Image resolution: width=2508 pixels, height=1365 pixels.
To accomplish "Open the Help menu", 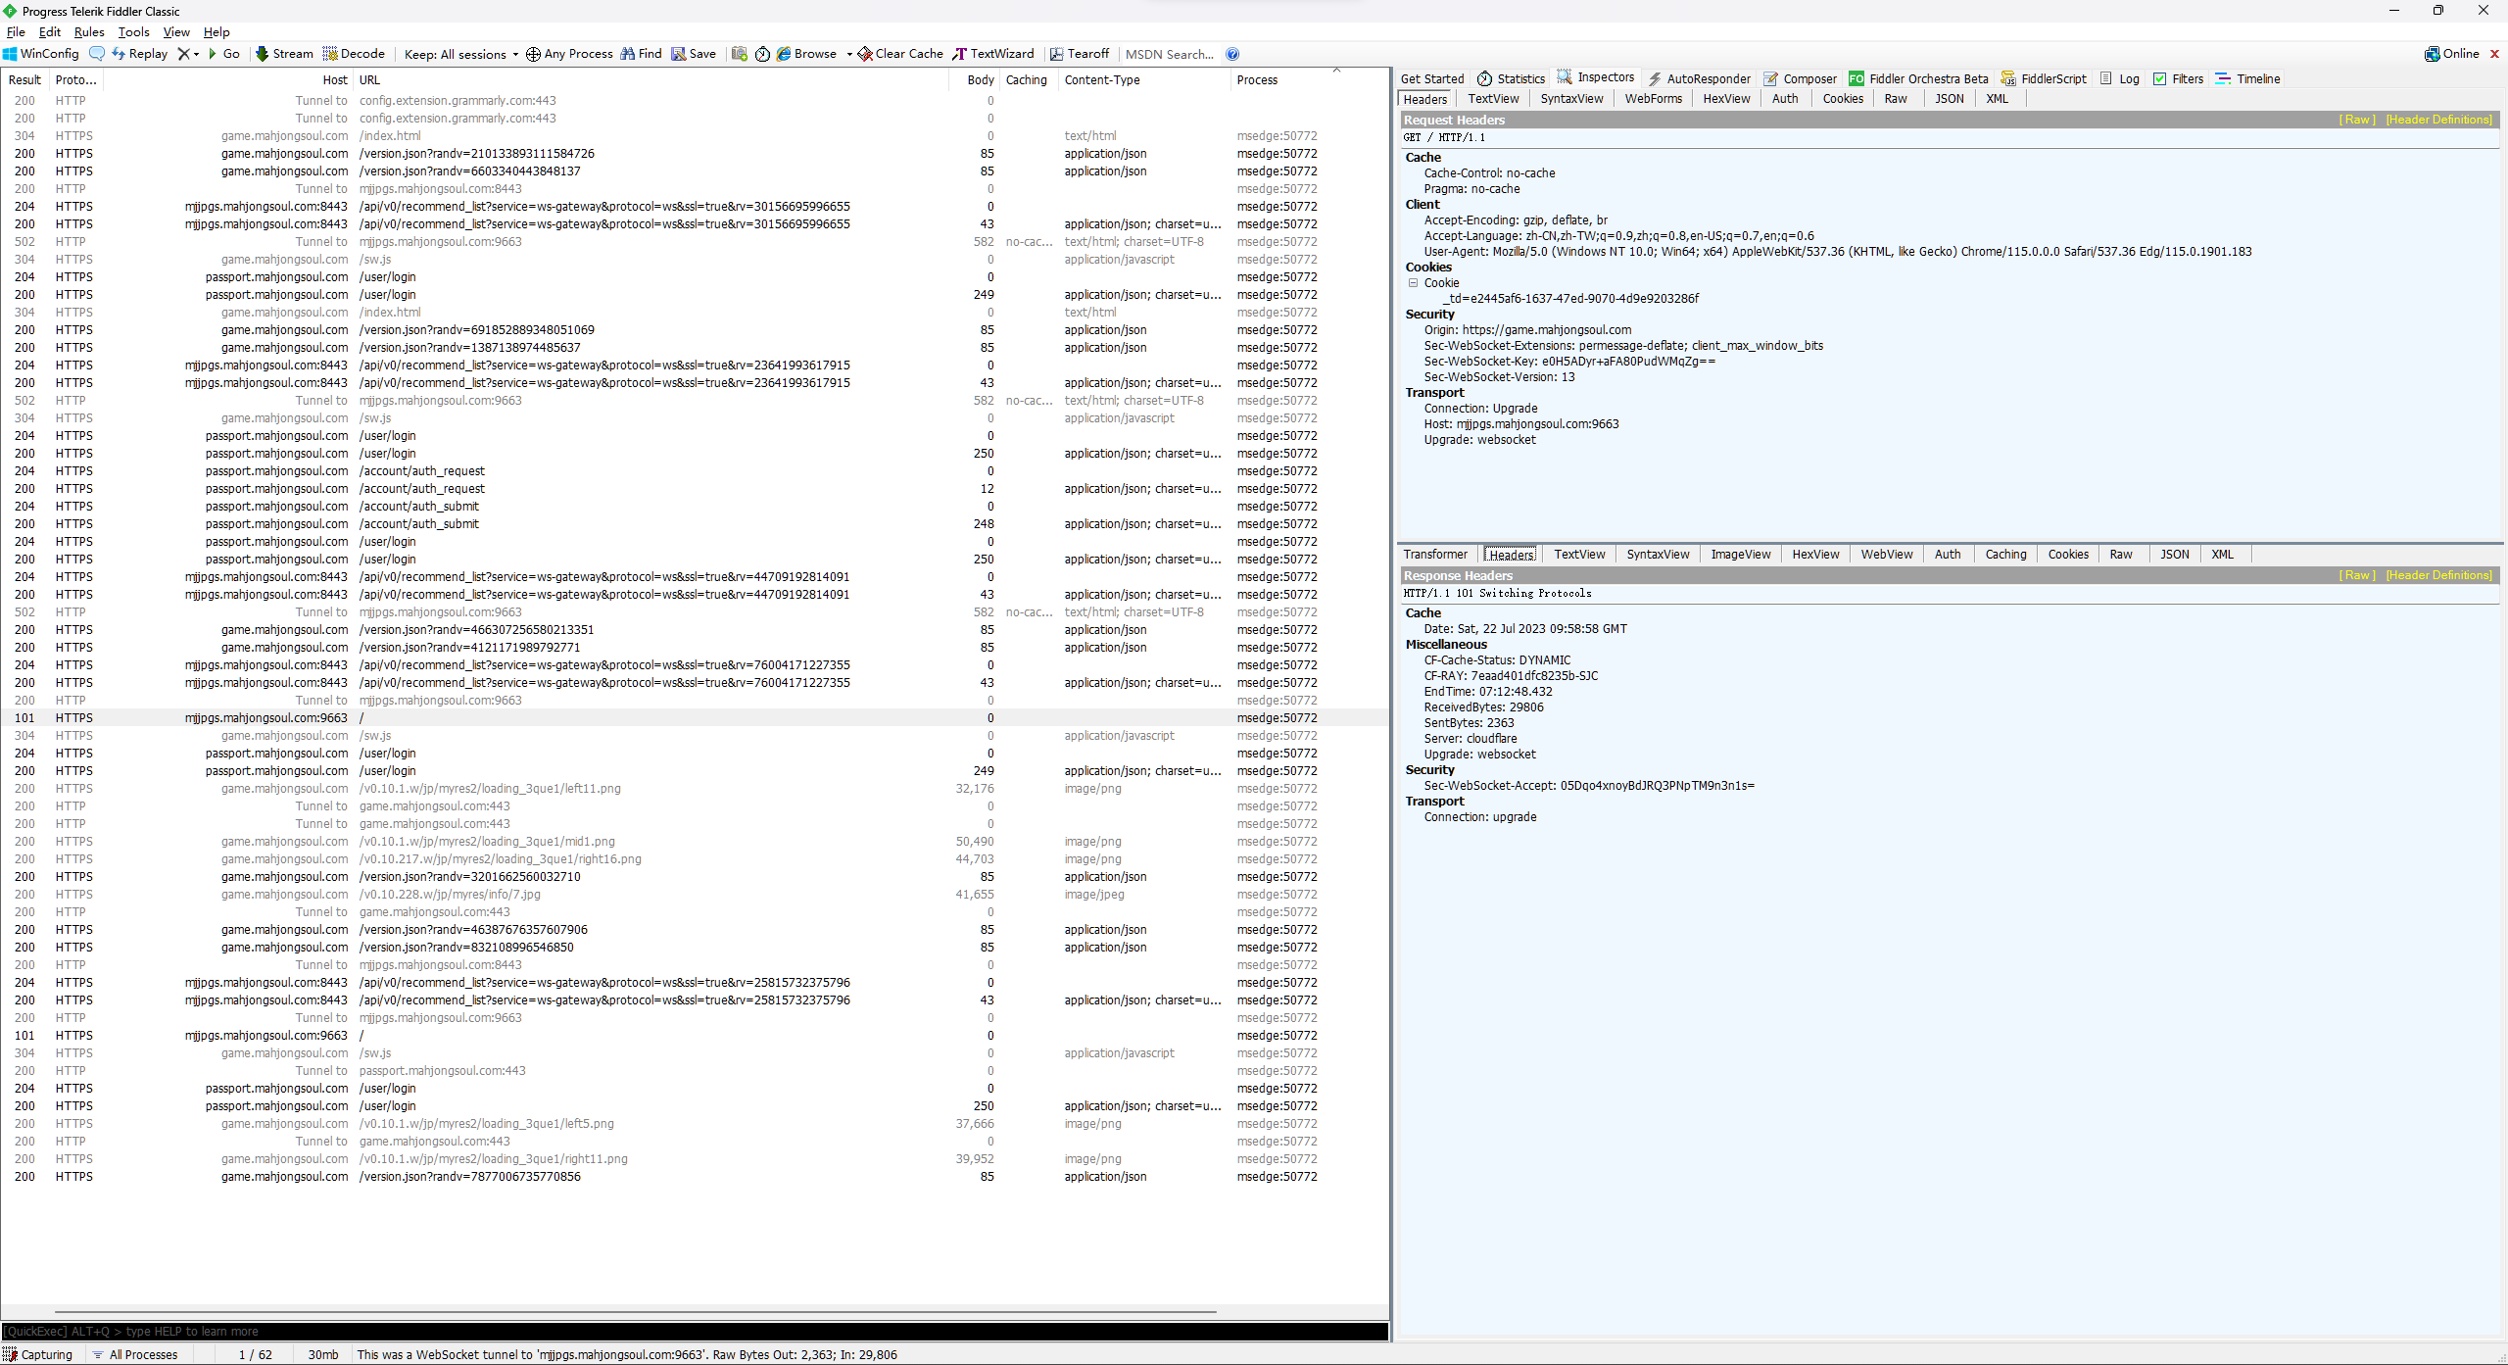I will [217, 32].
